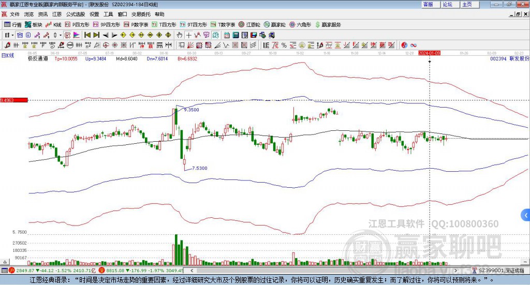Open the calendar date icon
The image size is (530, 285).
coord(227,35)
